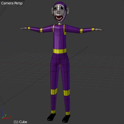Click the 3D cursor at the character's hips
Viewport: 124px width, 124px height.
60,65
